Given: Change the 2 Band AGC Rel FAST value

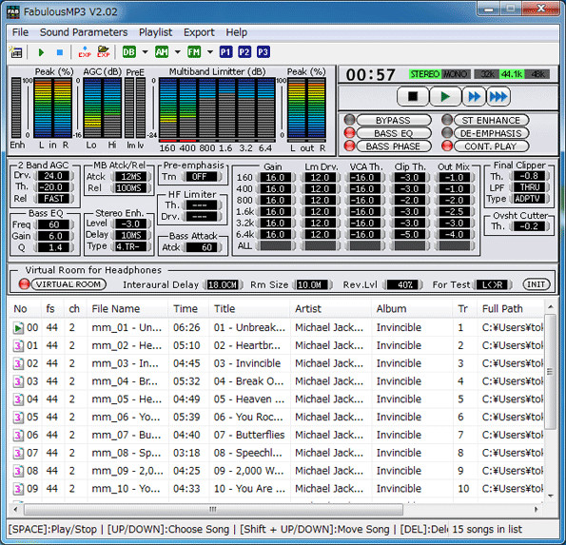Looking at the screenshot, I should (54, 199).
